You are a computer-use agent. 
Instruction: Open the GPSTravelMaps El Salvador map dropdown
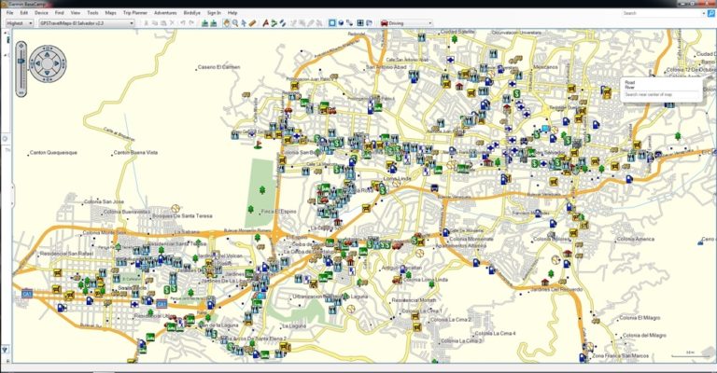(86, 22)
